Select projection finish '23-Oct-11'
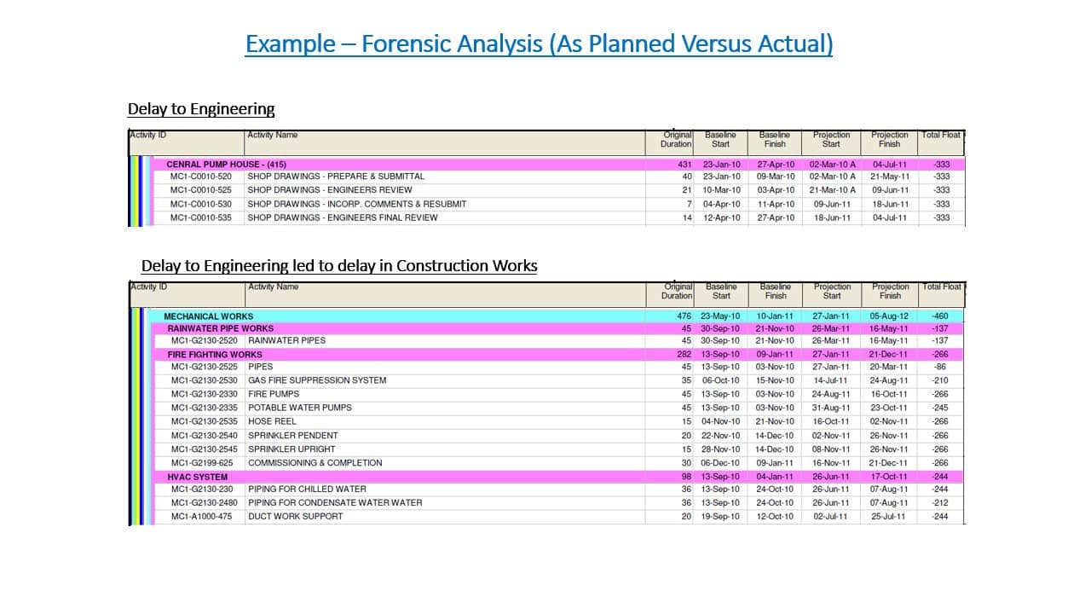The width and height of the screenshot is (1091, 614). (890, 408)
